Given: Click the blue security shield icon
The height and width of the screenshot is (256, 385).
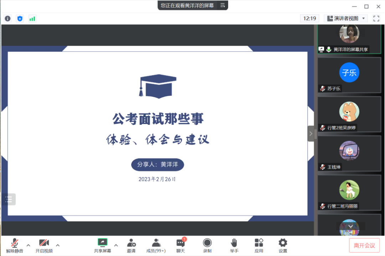Looking at the screenshot, I should click(20, 18).
